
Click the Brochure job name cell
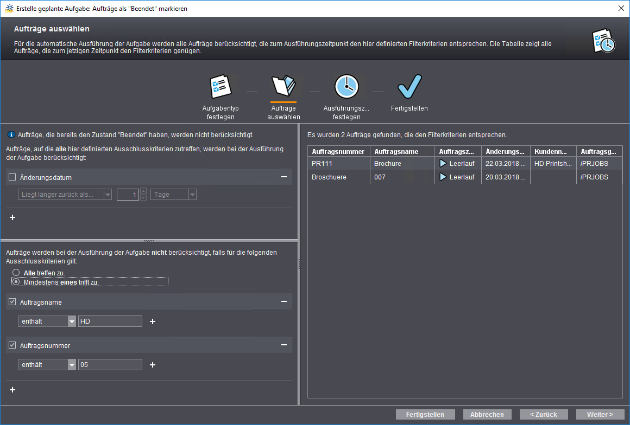[402, 164]
